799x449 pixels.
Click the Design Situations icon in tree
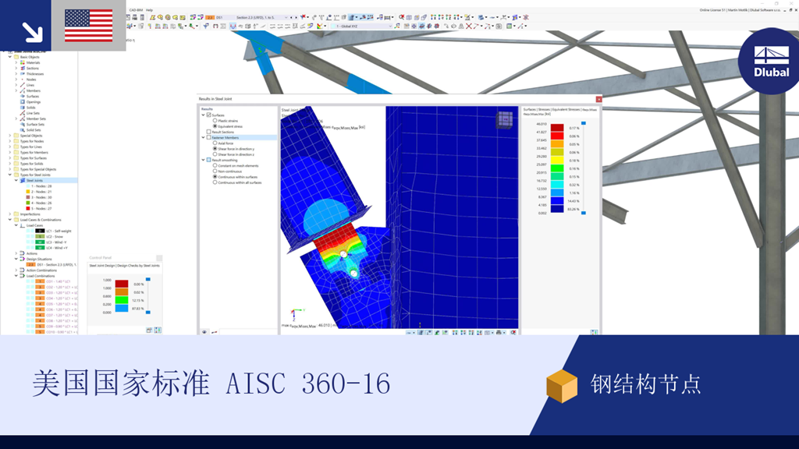(23, 259)
